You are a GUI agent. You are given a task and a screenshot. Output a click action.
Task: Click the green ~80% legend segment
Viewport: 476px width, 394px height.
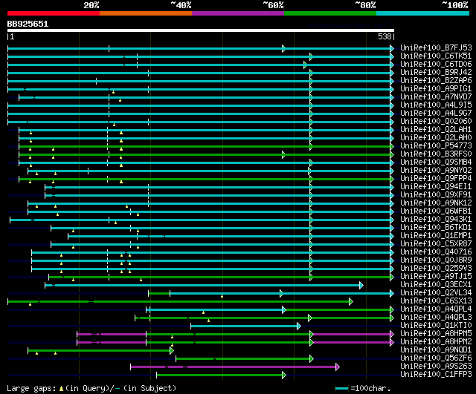coord(330,13)
